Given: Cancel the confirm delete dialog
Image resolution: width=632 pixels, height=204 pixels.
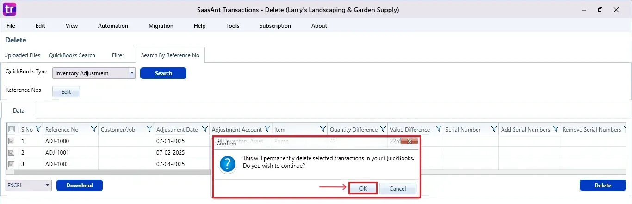Looking at the screenshot, I should click(x=398, y=188).
